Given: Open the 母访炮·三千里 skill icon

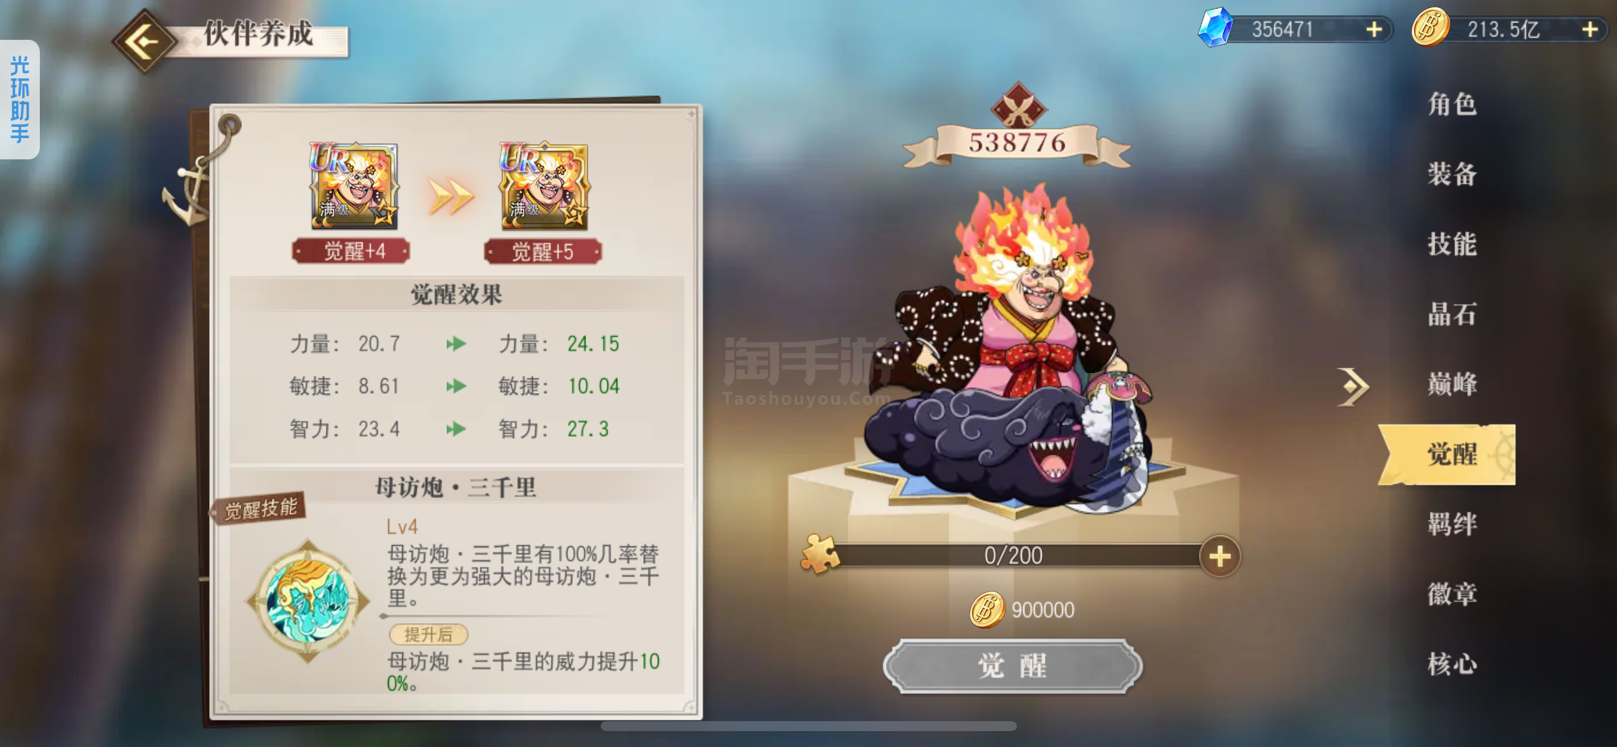Looking at the screenshot, I should pos(307,601).
